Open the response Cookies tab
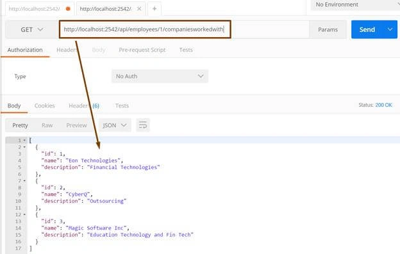400x254 pixels. (44, 106)
